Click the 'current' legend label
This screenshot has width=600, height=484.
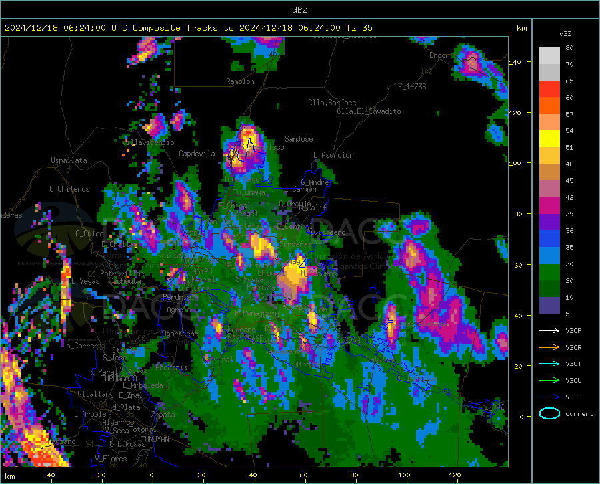pyautogui.click(x=579, y=413)
